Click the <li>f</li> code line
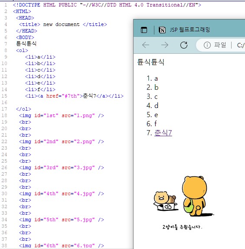This screenshot has width=245, height=249. (40, 89)
